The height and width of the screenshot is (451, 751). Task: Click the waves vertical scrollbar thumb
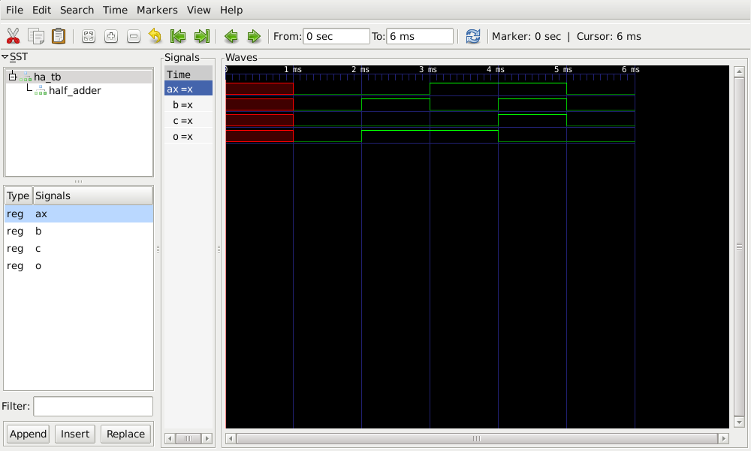739,247
